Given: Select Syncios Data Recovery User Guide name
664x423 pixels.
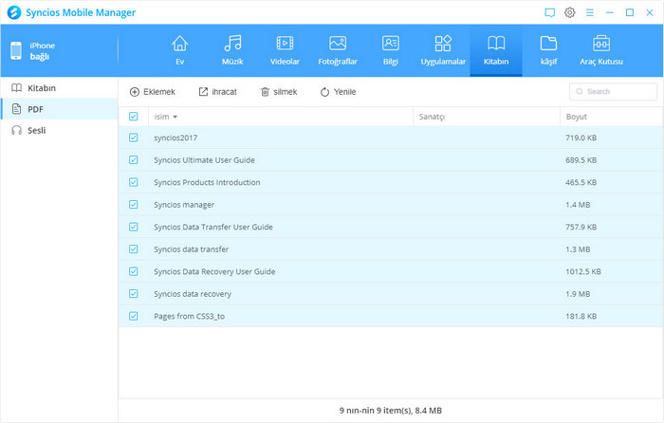Looking at the screenshot, I should (x=214, y=271).
